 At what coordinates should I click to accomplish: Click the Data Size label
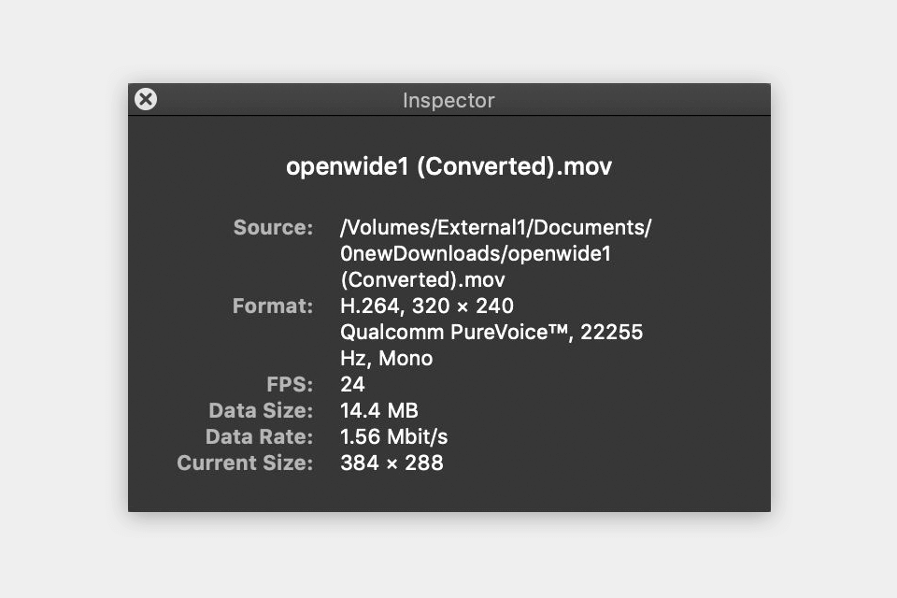260,410
